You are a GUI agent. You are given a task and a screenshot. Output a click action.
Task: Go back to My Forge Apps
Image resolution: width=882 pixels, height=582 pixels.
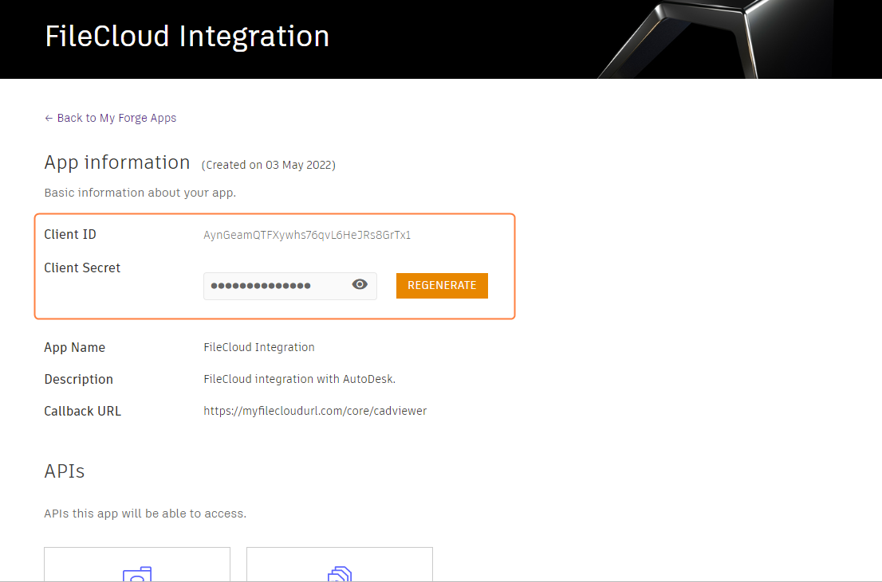point(116,118)
